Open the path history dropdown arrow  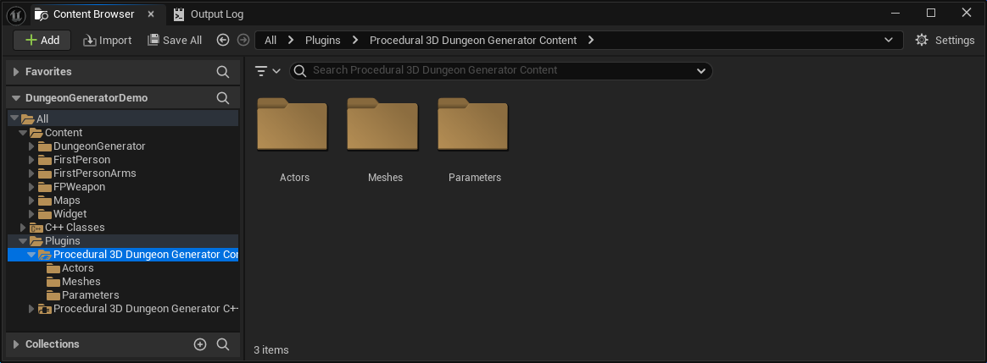tap(889, 41)
